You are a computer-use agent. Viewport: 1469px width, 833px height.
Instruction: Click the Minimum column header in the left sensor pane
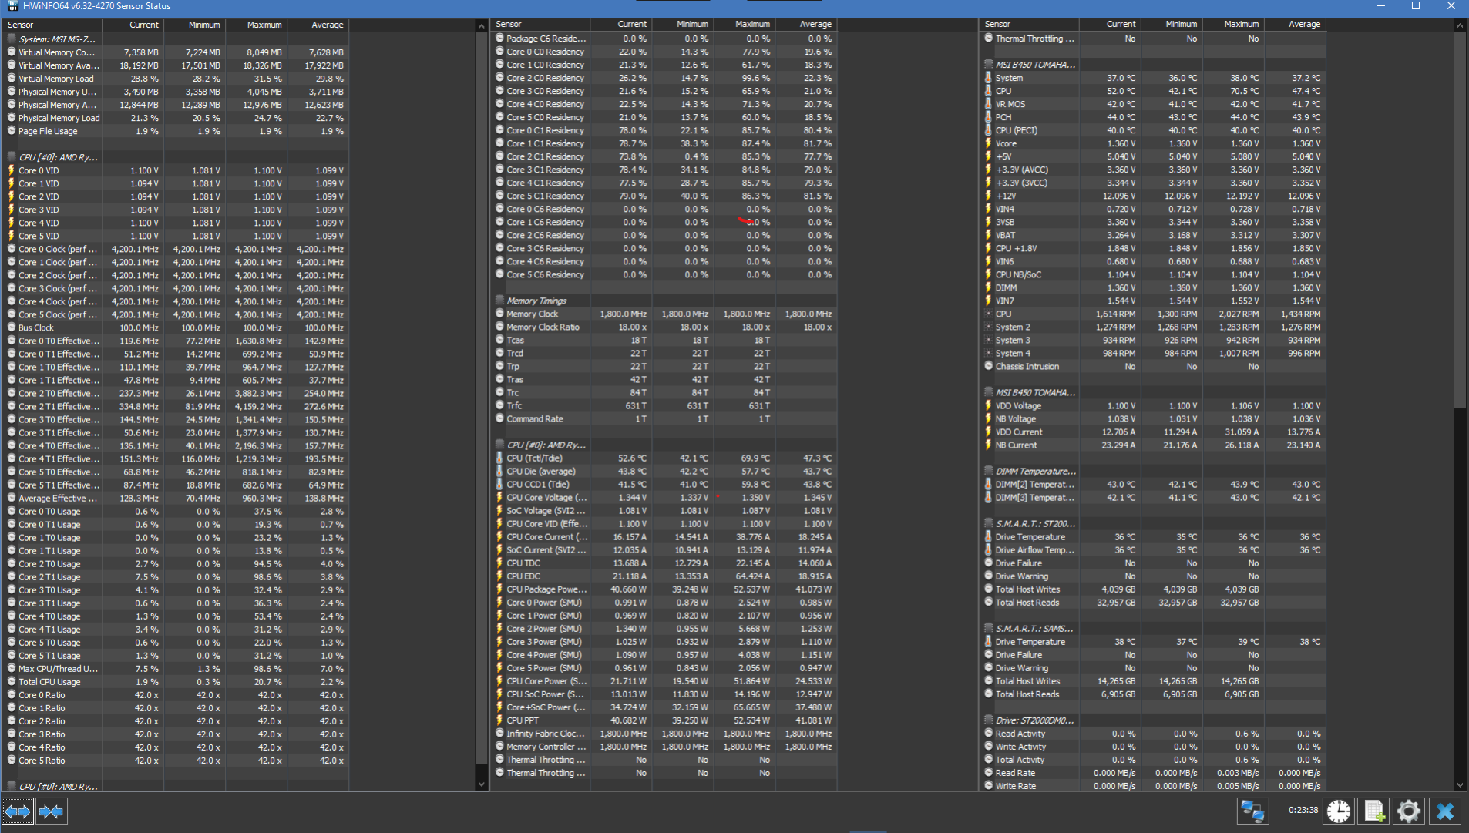(x=194, y=25)
